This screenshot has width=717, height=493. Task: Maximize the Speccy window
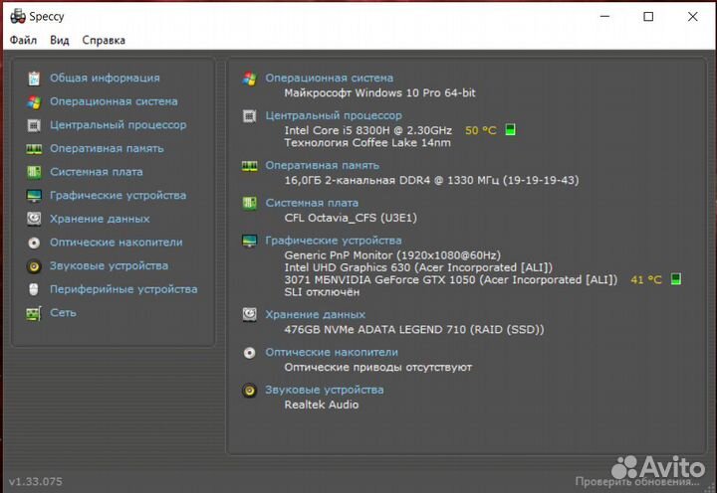point(648,17)
